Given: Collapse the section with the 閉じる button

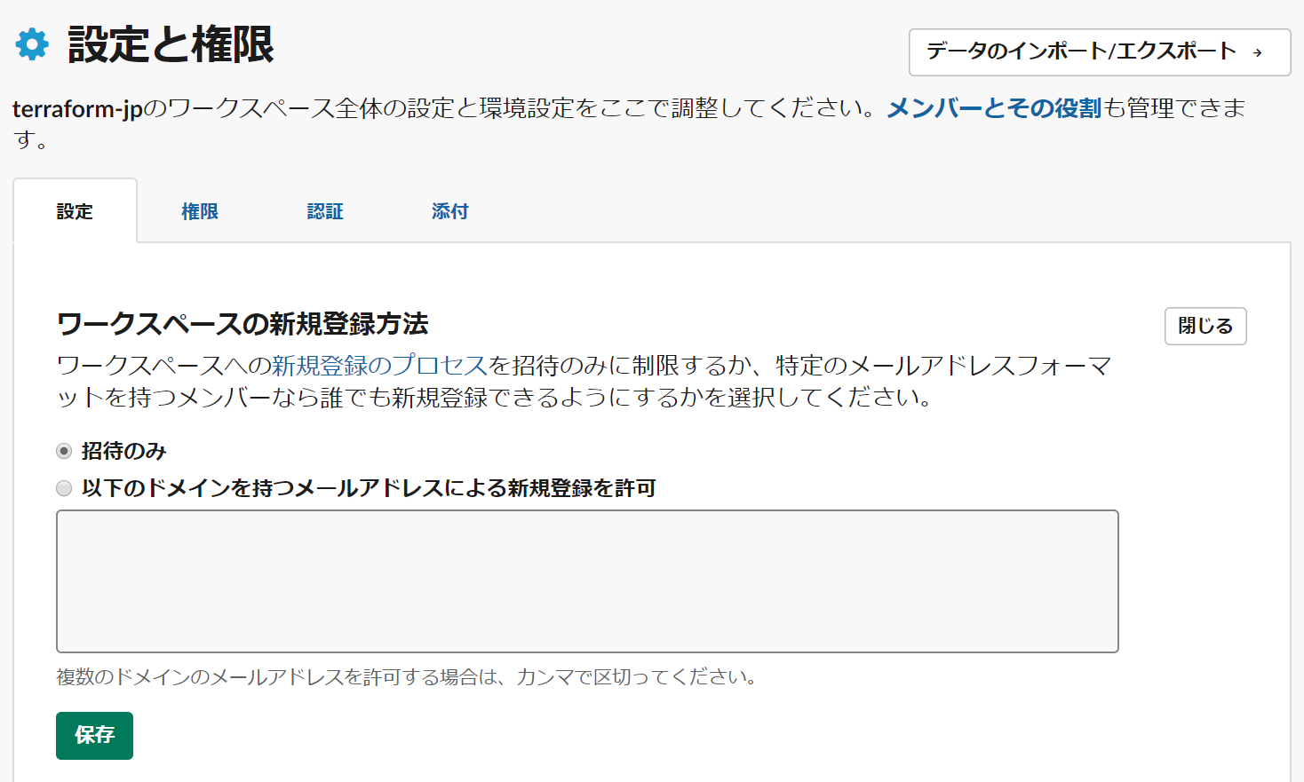Looking at the screenshot, I should coord(1205,326).
